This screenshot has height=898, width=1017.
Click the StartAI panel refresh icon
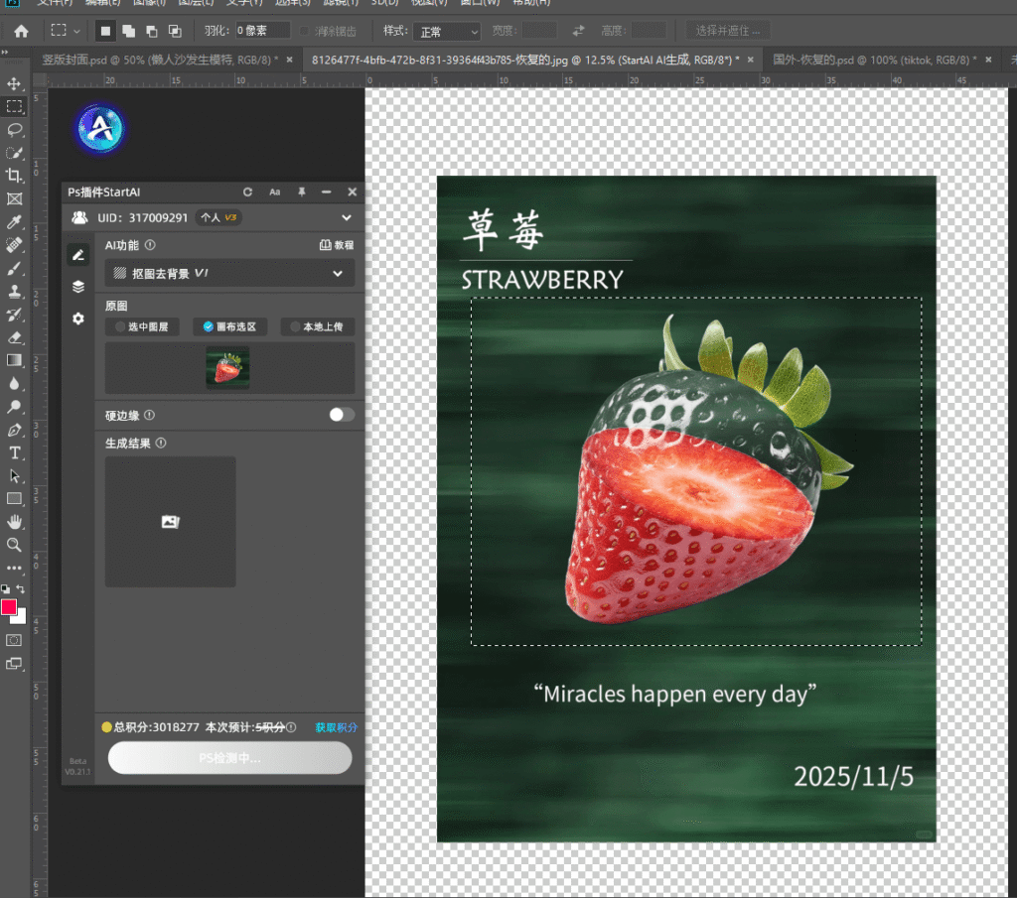click(x=247, y=192)
